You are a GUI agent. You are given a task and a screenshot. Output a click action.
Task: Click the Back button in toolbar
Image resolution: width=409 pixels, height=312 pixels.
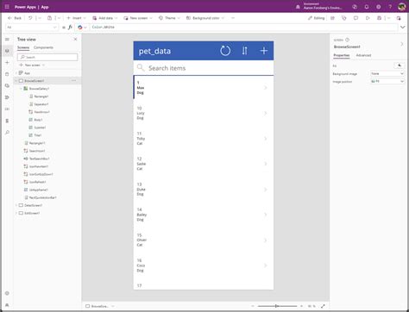[15, 18]
